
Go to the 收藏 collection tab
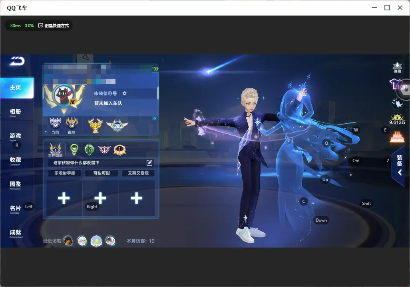(x=15, y=161)
